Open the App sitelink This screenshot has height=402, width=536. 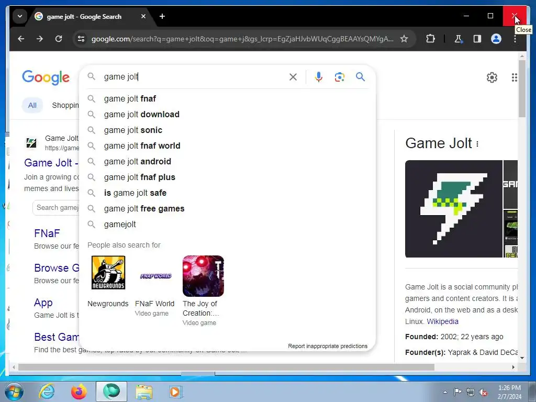point(43,303)
